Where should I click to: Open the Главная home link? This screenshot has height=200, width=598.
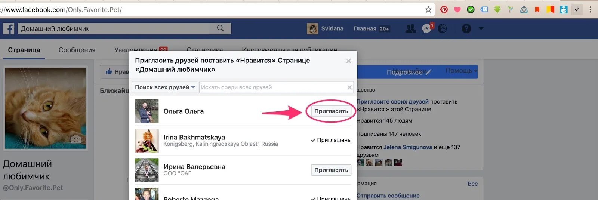pyautogui.click(x=365, y=28)
